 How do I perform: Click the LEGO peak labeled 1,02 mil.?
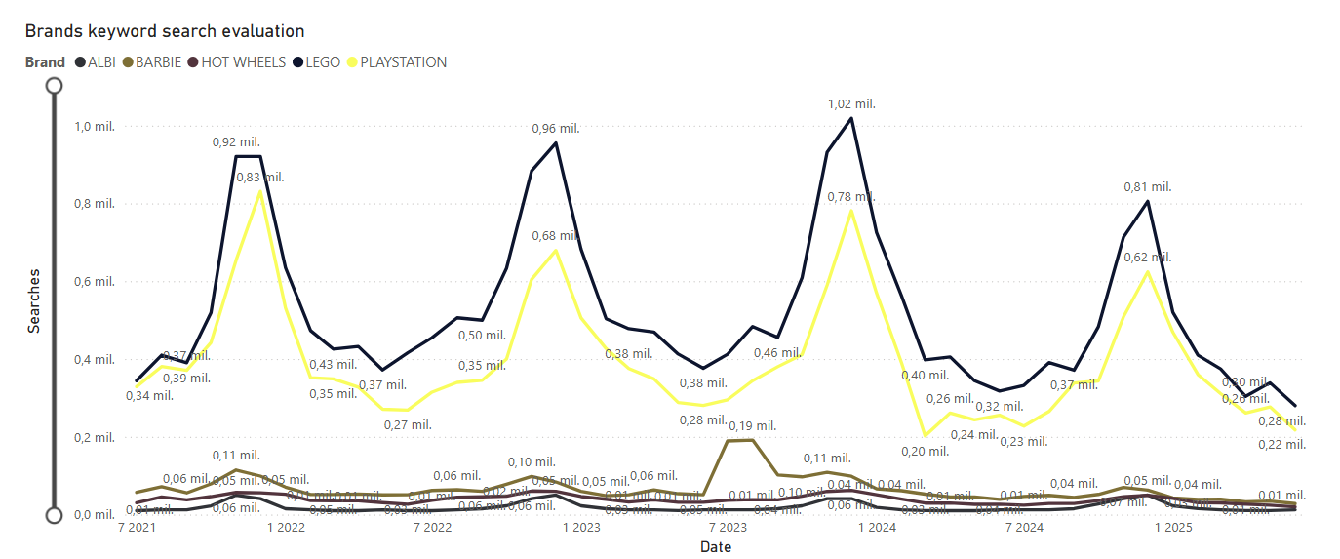click(851, 118)
